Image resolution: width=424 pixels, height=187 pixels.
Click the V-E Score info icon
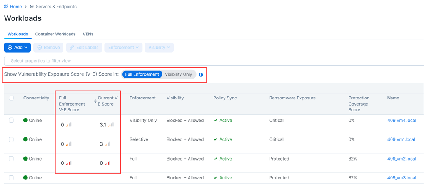click(201, 74)
